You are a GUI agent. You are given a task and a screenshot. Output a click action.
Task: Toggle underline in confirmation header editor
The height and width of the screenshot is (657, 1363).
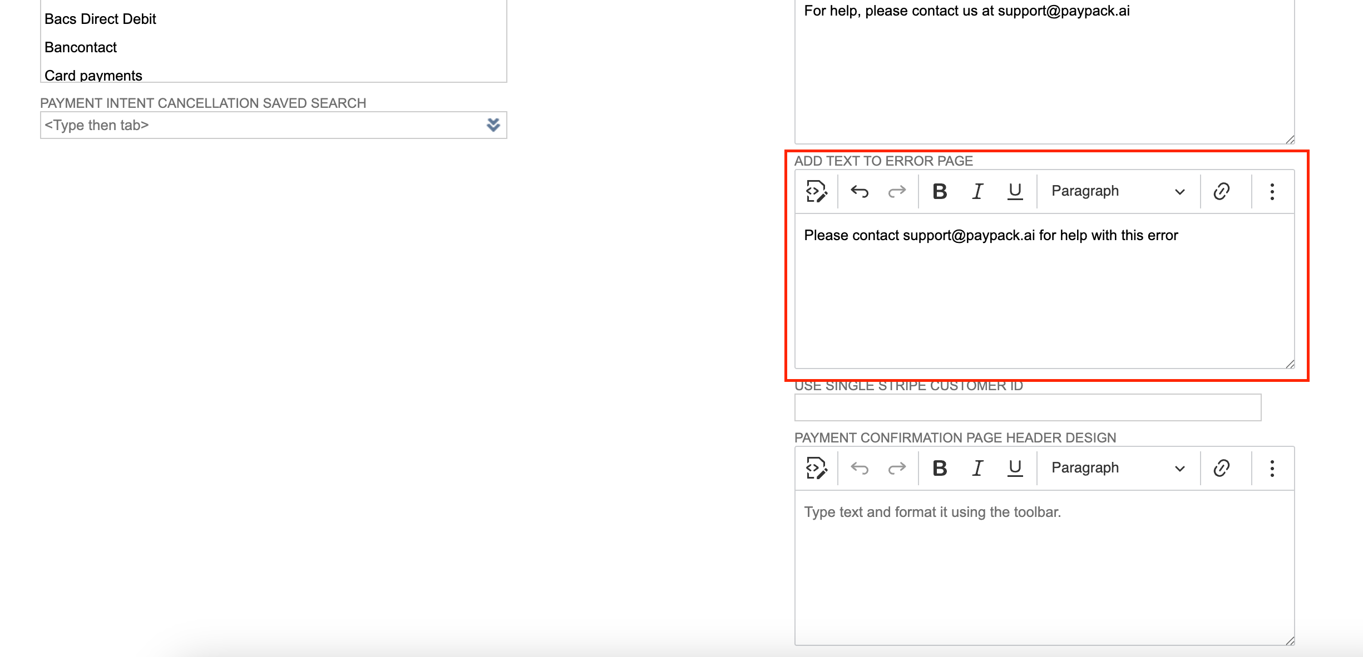(x=1014, y=467)
